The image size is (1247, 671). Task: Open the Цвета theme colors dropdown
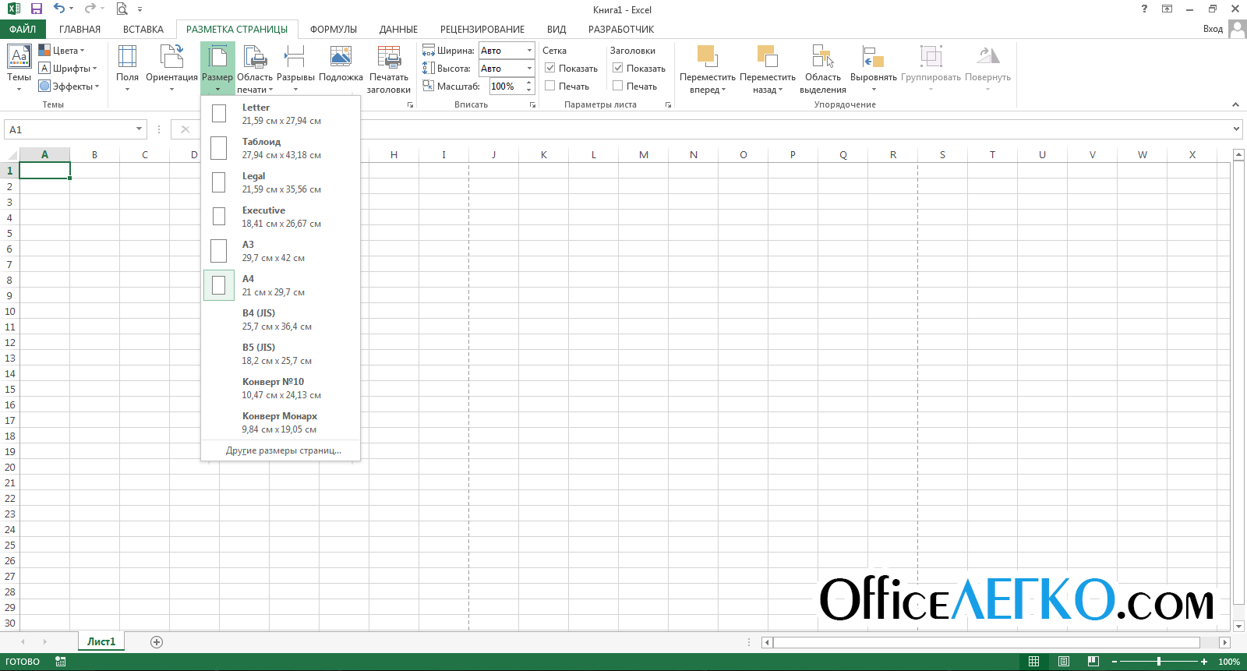pyautogui.click(x=62, y=51)
